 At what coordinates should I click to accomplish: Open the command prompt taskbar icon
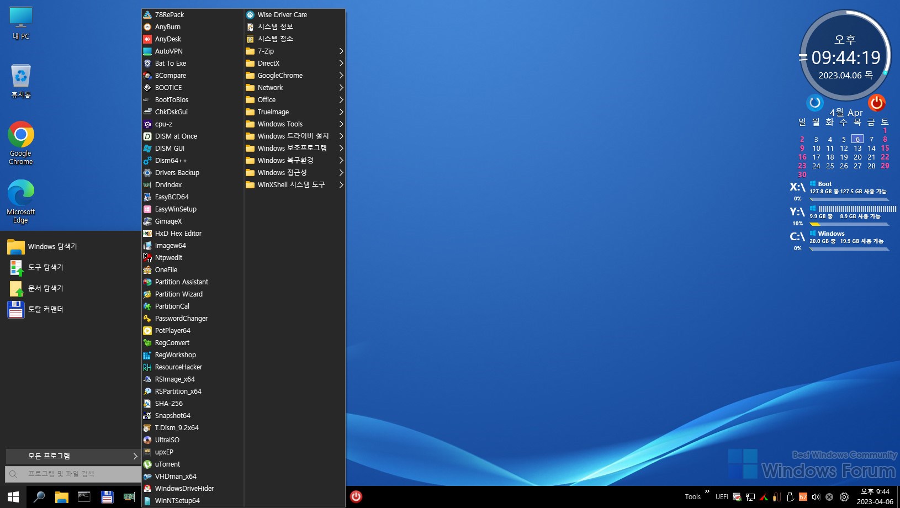(84, 497)
